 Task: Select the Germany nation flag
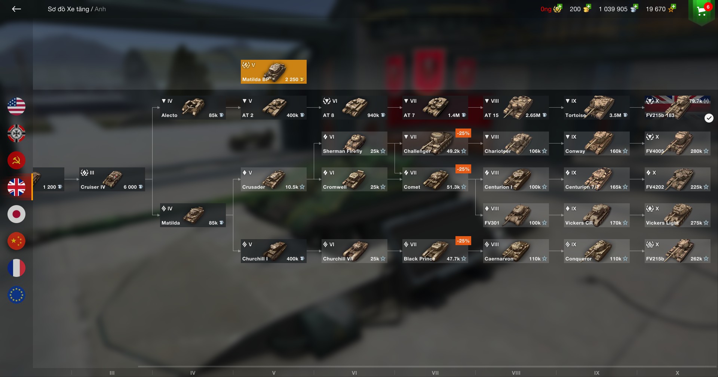16,133
